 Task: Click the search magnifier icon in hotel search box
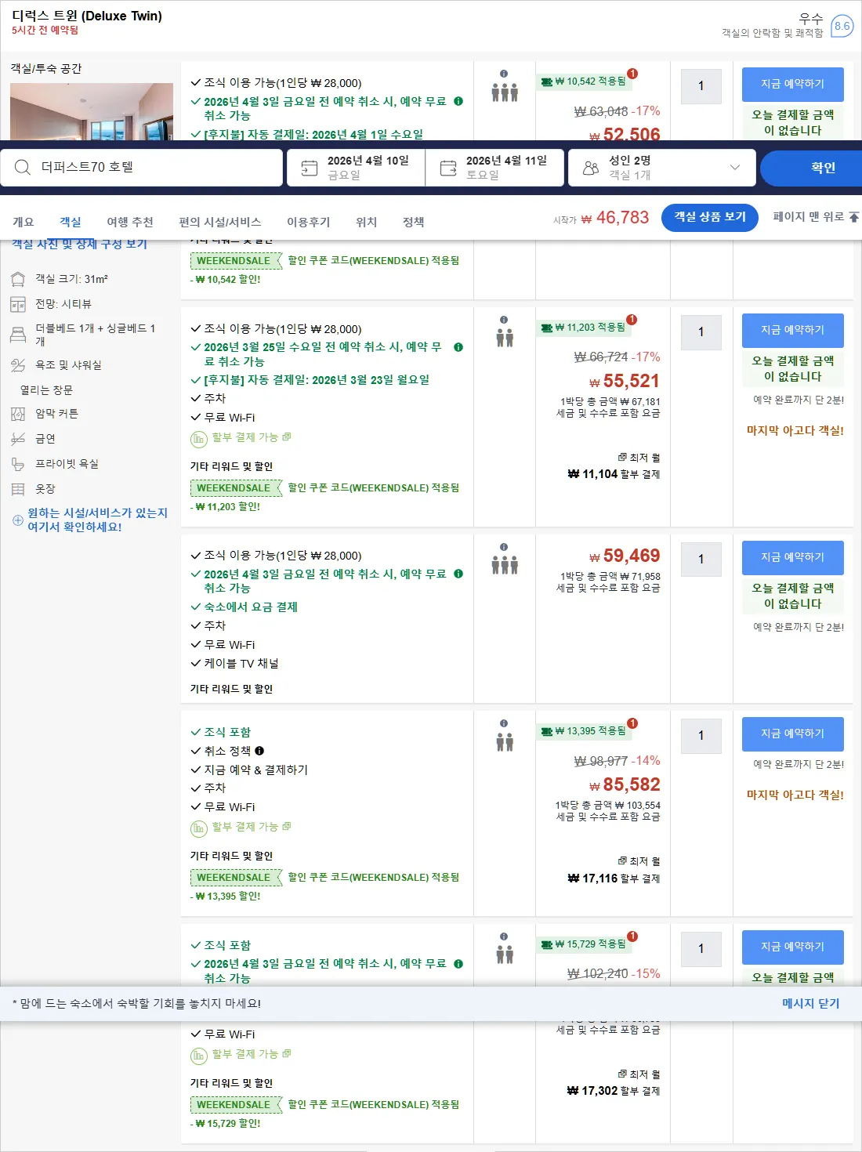pos(23,168)
